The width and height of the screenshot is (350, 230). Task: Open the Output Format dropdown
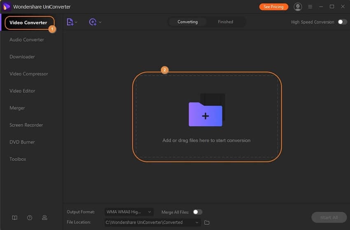129,212
